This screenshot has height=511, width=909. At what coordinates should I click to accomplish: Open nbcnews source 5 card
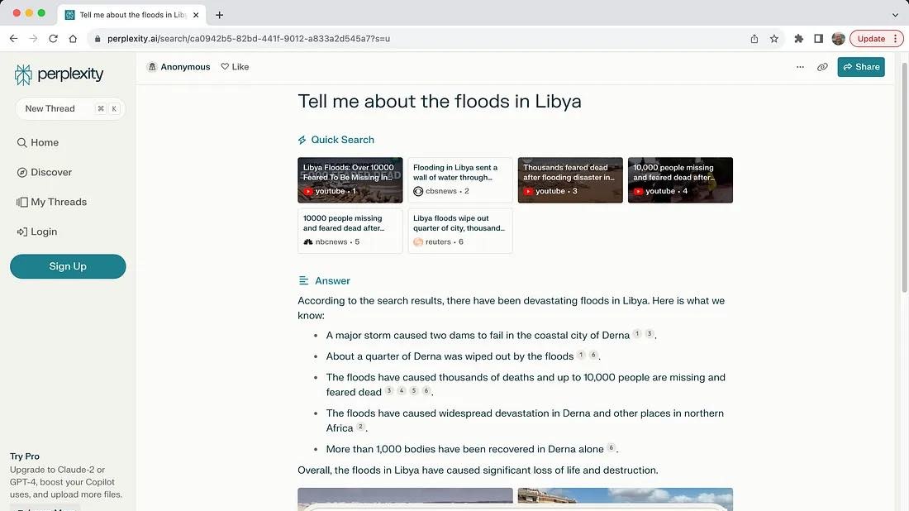350,231
